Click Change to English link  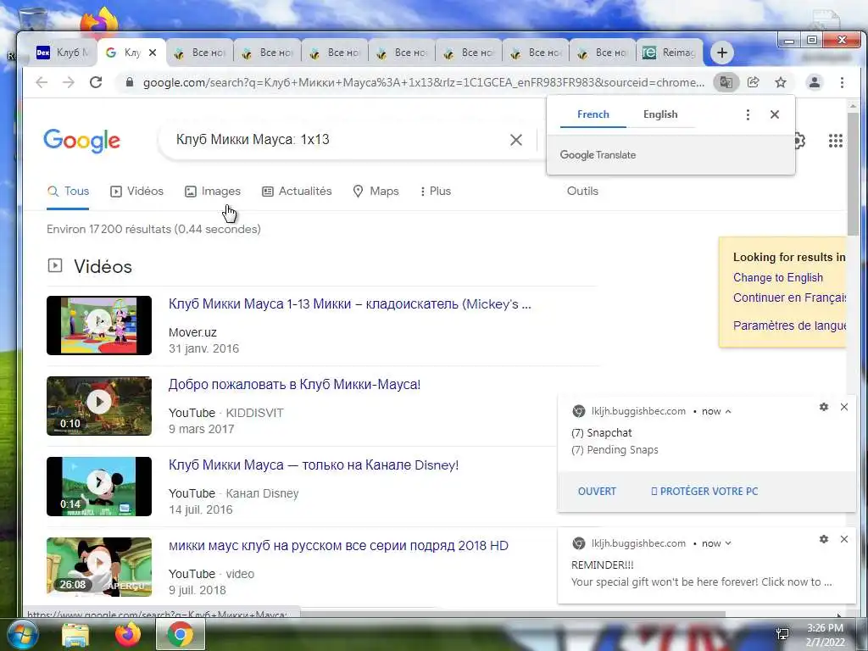778,278
